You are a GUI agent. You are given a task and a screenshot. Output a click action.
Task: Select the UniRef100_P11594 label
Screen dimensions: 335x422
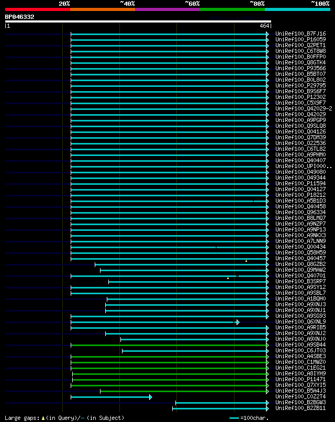(x=300, y=184)
